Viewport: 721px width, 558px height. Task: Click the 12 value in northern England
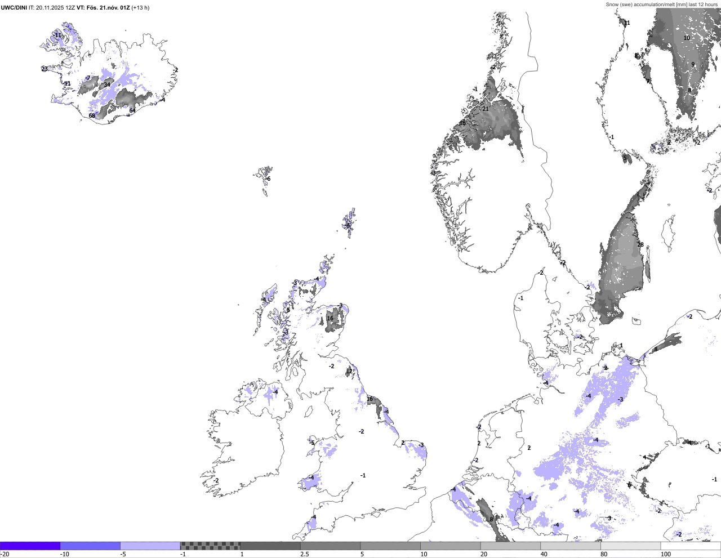[349, 371]
